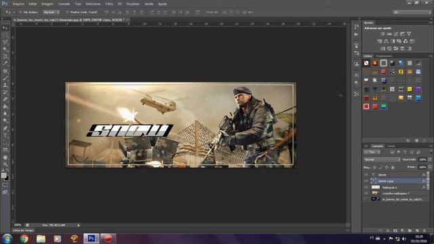Open Windows Start menu
434x244 pixels.
coord(7,239)
